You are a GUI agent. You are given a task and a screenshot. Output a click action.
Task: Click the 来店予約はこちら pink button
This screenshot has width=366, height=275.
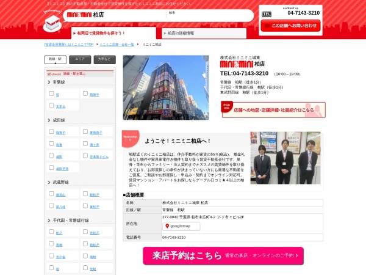223,256
